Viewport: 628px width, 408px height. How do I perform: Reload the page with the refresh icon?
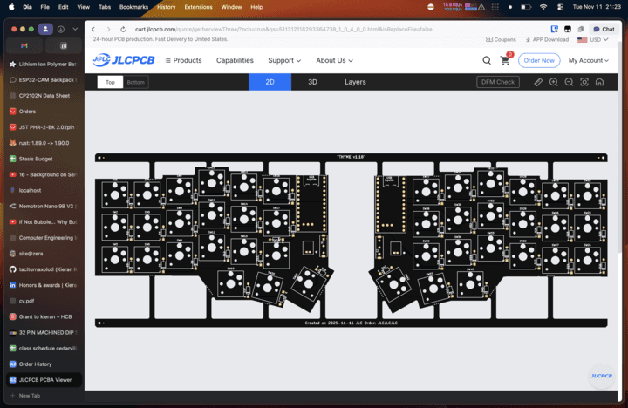pyautogui.click(x=122, y=29)
